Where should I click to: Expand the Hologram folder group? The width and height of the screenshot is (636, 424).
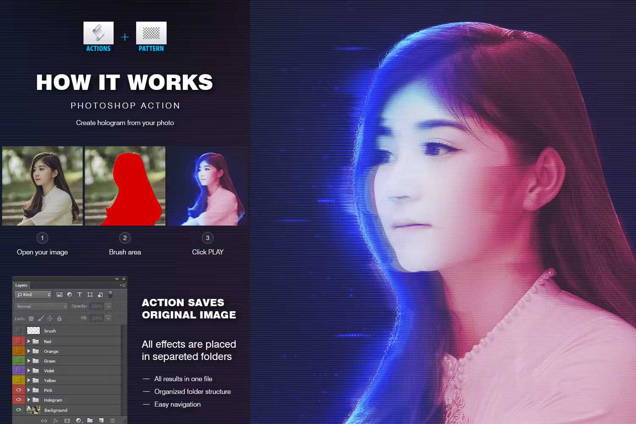pos(29,400)
